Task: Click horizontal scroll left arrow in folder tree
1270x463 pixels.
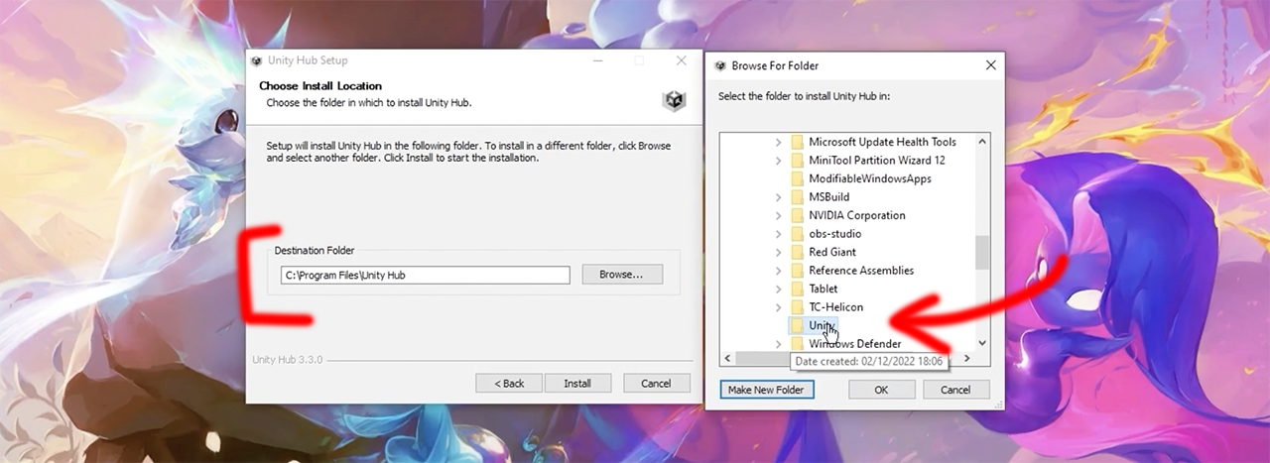Action: (x=729, y=358)
